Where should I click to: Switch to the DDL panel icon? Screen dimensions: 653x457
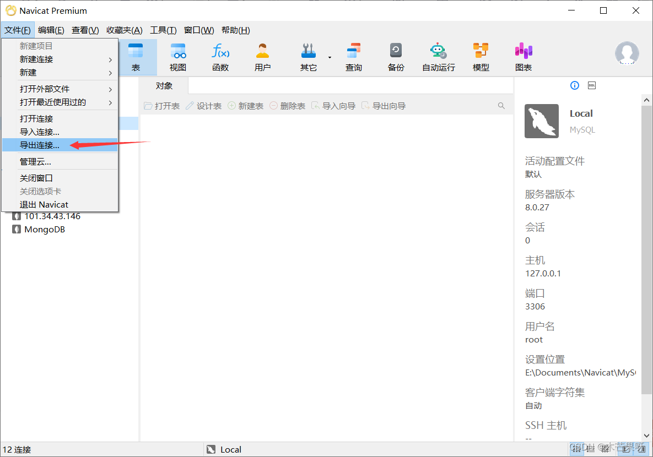click(x=592, y=85)
